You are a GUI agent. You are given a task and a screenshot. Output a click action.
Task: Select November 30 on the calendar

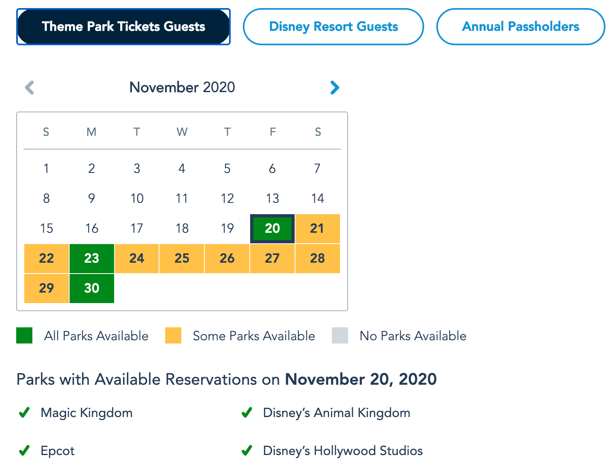click(x=92, y=288)
